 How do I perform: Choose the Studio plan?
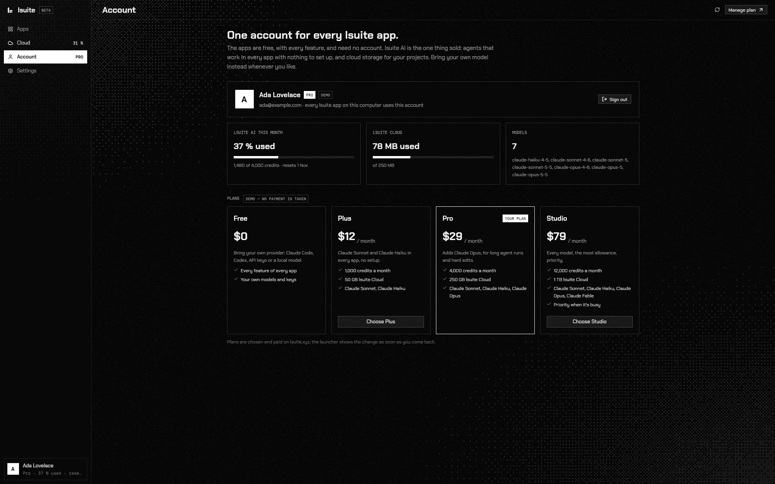click(589, 322)
